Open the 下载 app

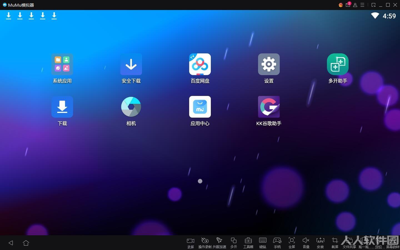pos(62,107)
